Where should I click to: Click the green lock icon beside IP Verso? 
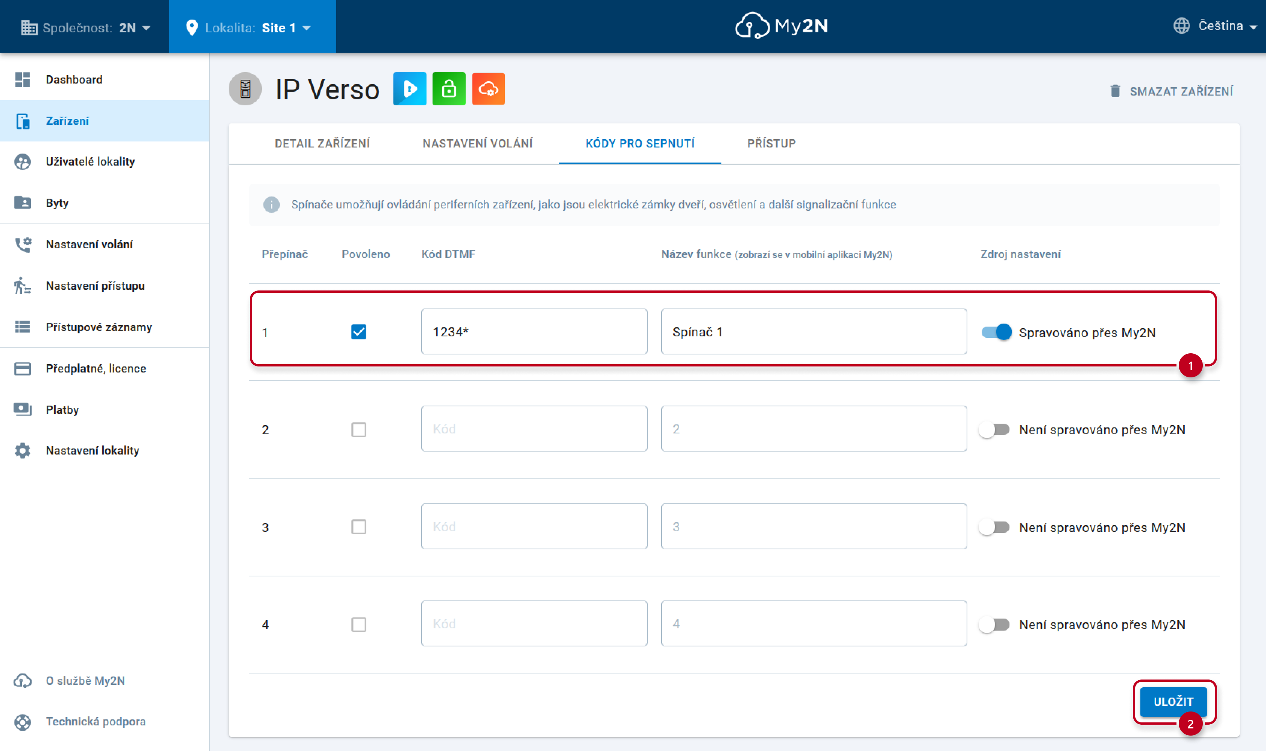point(449,89)
